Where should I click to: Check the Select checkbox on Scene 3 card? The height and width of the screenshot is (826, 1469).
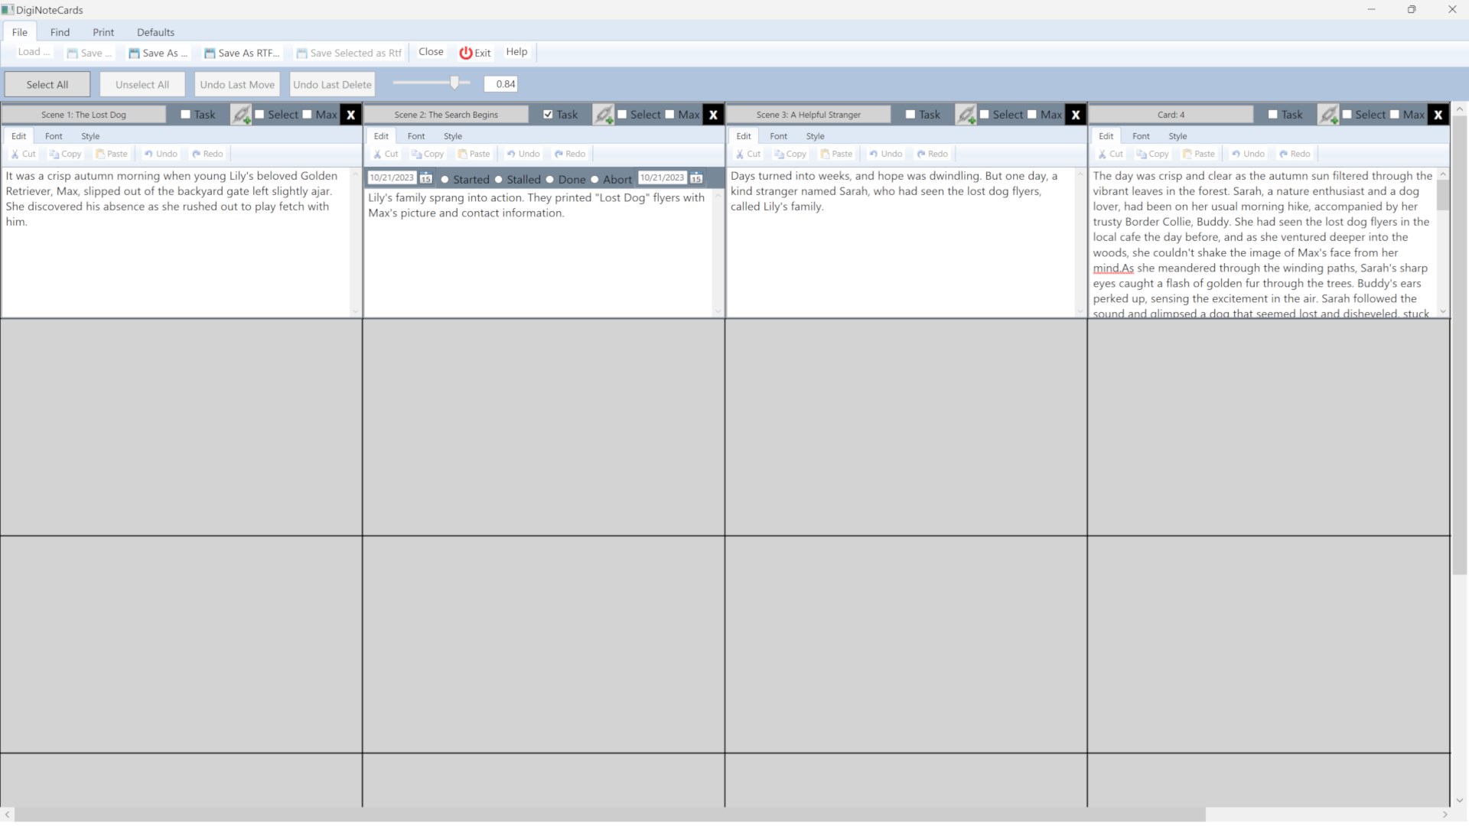pos(985,114)
